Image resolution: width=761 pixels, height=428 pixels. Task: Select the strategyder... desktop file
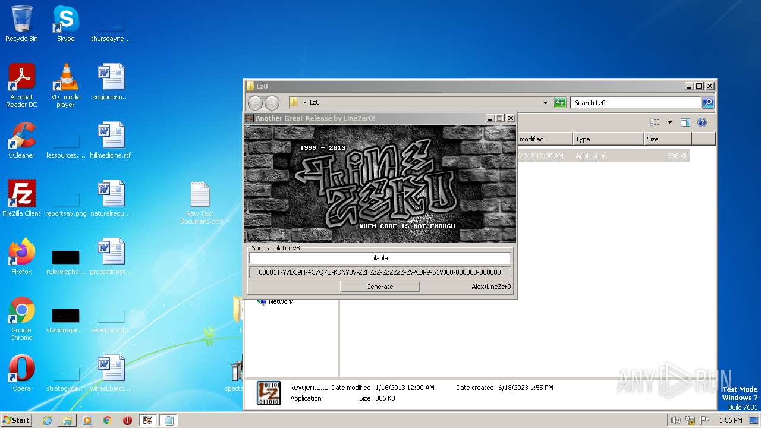tap(65, 378)
